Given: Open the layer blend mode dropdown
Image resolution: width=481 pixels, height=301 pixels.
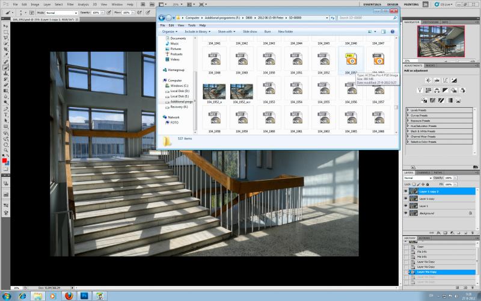Looking at the screenshot, I should [418, 178].
